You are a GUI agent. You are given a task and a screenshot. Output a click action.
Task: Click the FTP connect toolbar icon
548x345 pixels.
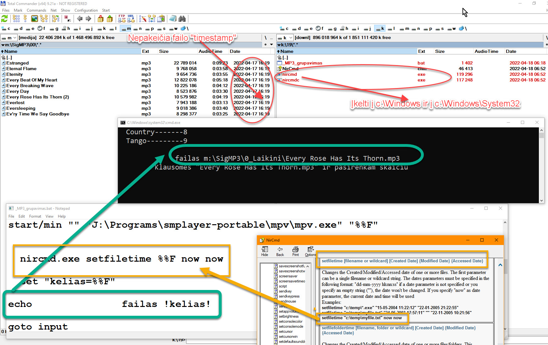(122, 19)
